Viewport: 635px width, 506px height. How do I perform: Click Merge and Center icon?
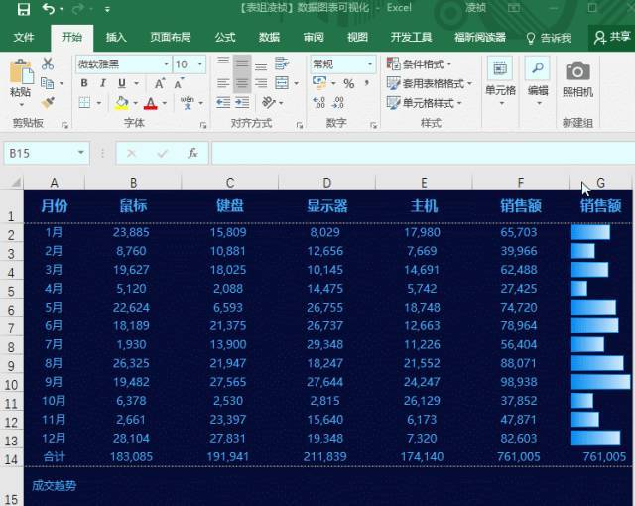(x=282, y=83)
